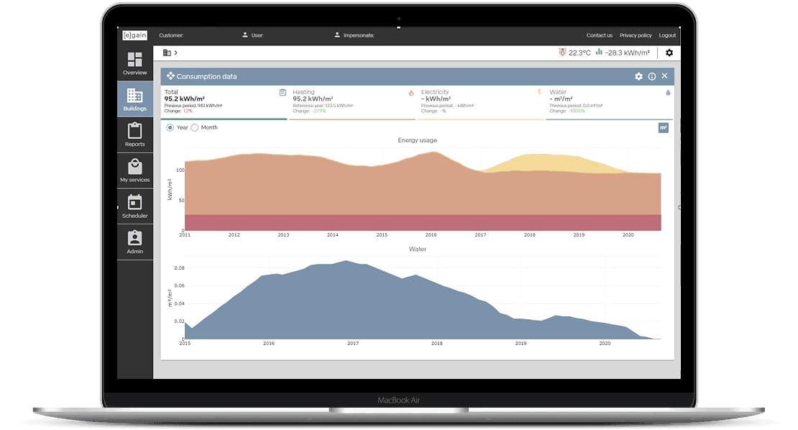Click the water droplet icon in Water card
The height and width of the screenshot is (430, 798).
tap(667, 92)
